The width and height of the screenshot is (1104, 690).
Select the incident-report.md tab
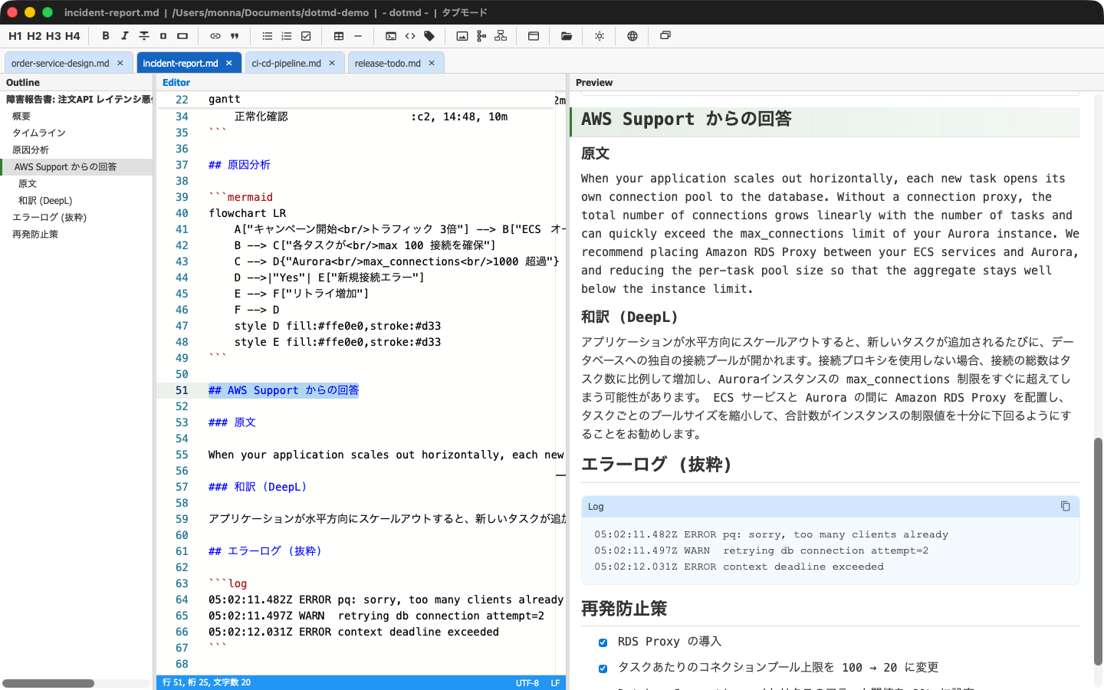(x=180, y=64)
